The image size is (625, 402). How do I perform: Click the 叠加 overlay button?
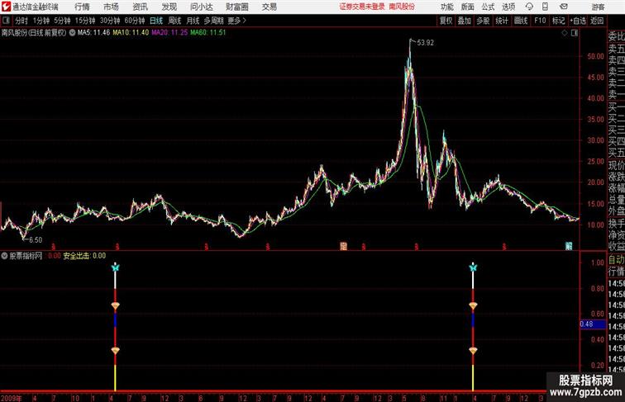tap(465, 21)
